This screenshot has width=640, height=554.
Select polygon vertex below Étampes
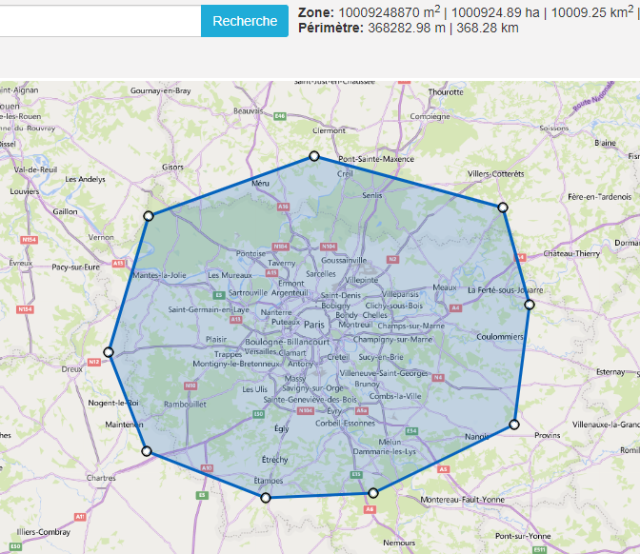pos(266,498)
